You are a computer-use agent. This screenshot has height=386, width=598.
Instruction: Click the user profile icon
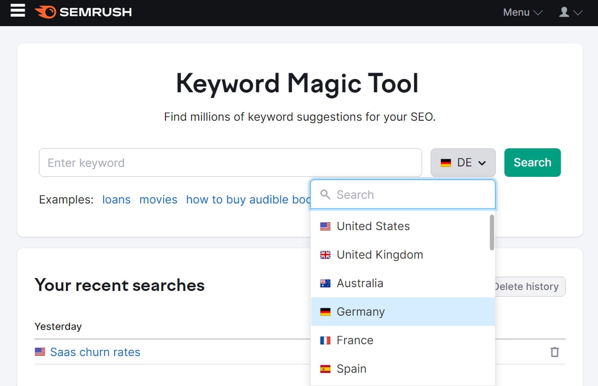click(x=564, y=12)
